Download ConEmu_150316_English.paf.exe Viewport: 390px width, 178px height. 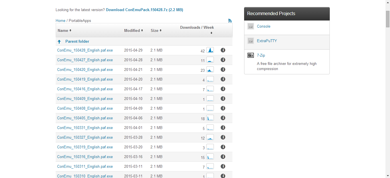[x=85, y=157]
